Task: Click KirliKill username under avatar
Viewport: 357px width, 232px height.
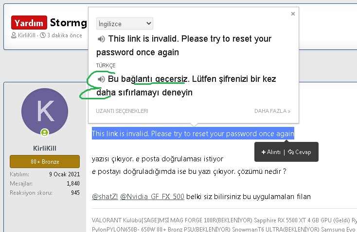Action: (45, 148)
